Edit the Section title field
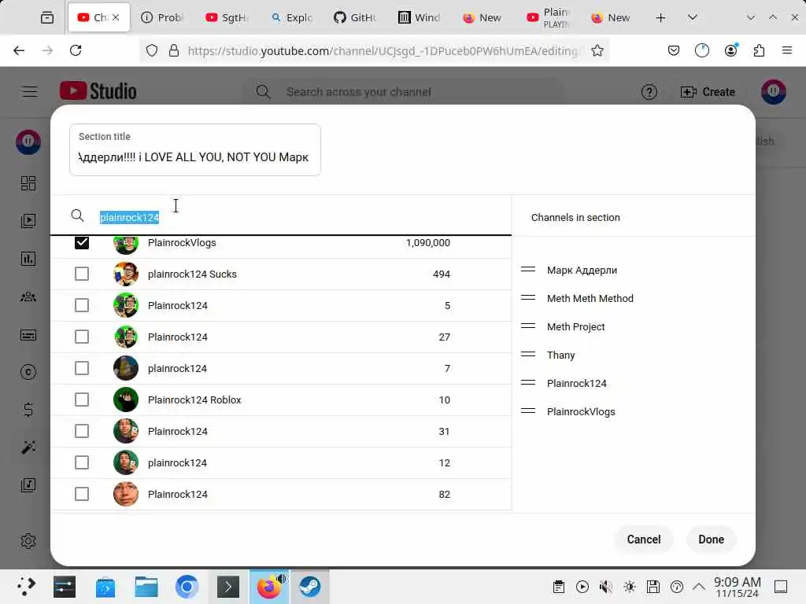 click(x=195, y=150)
